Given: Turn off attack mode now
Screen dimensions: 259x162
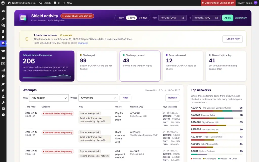Looking at the screenshot, I should coord(232,39).
